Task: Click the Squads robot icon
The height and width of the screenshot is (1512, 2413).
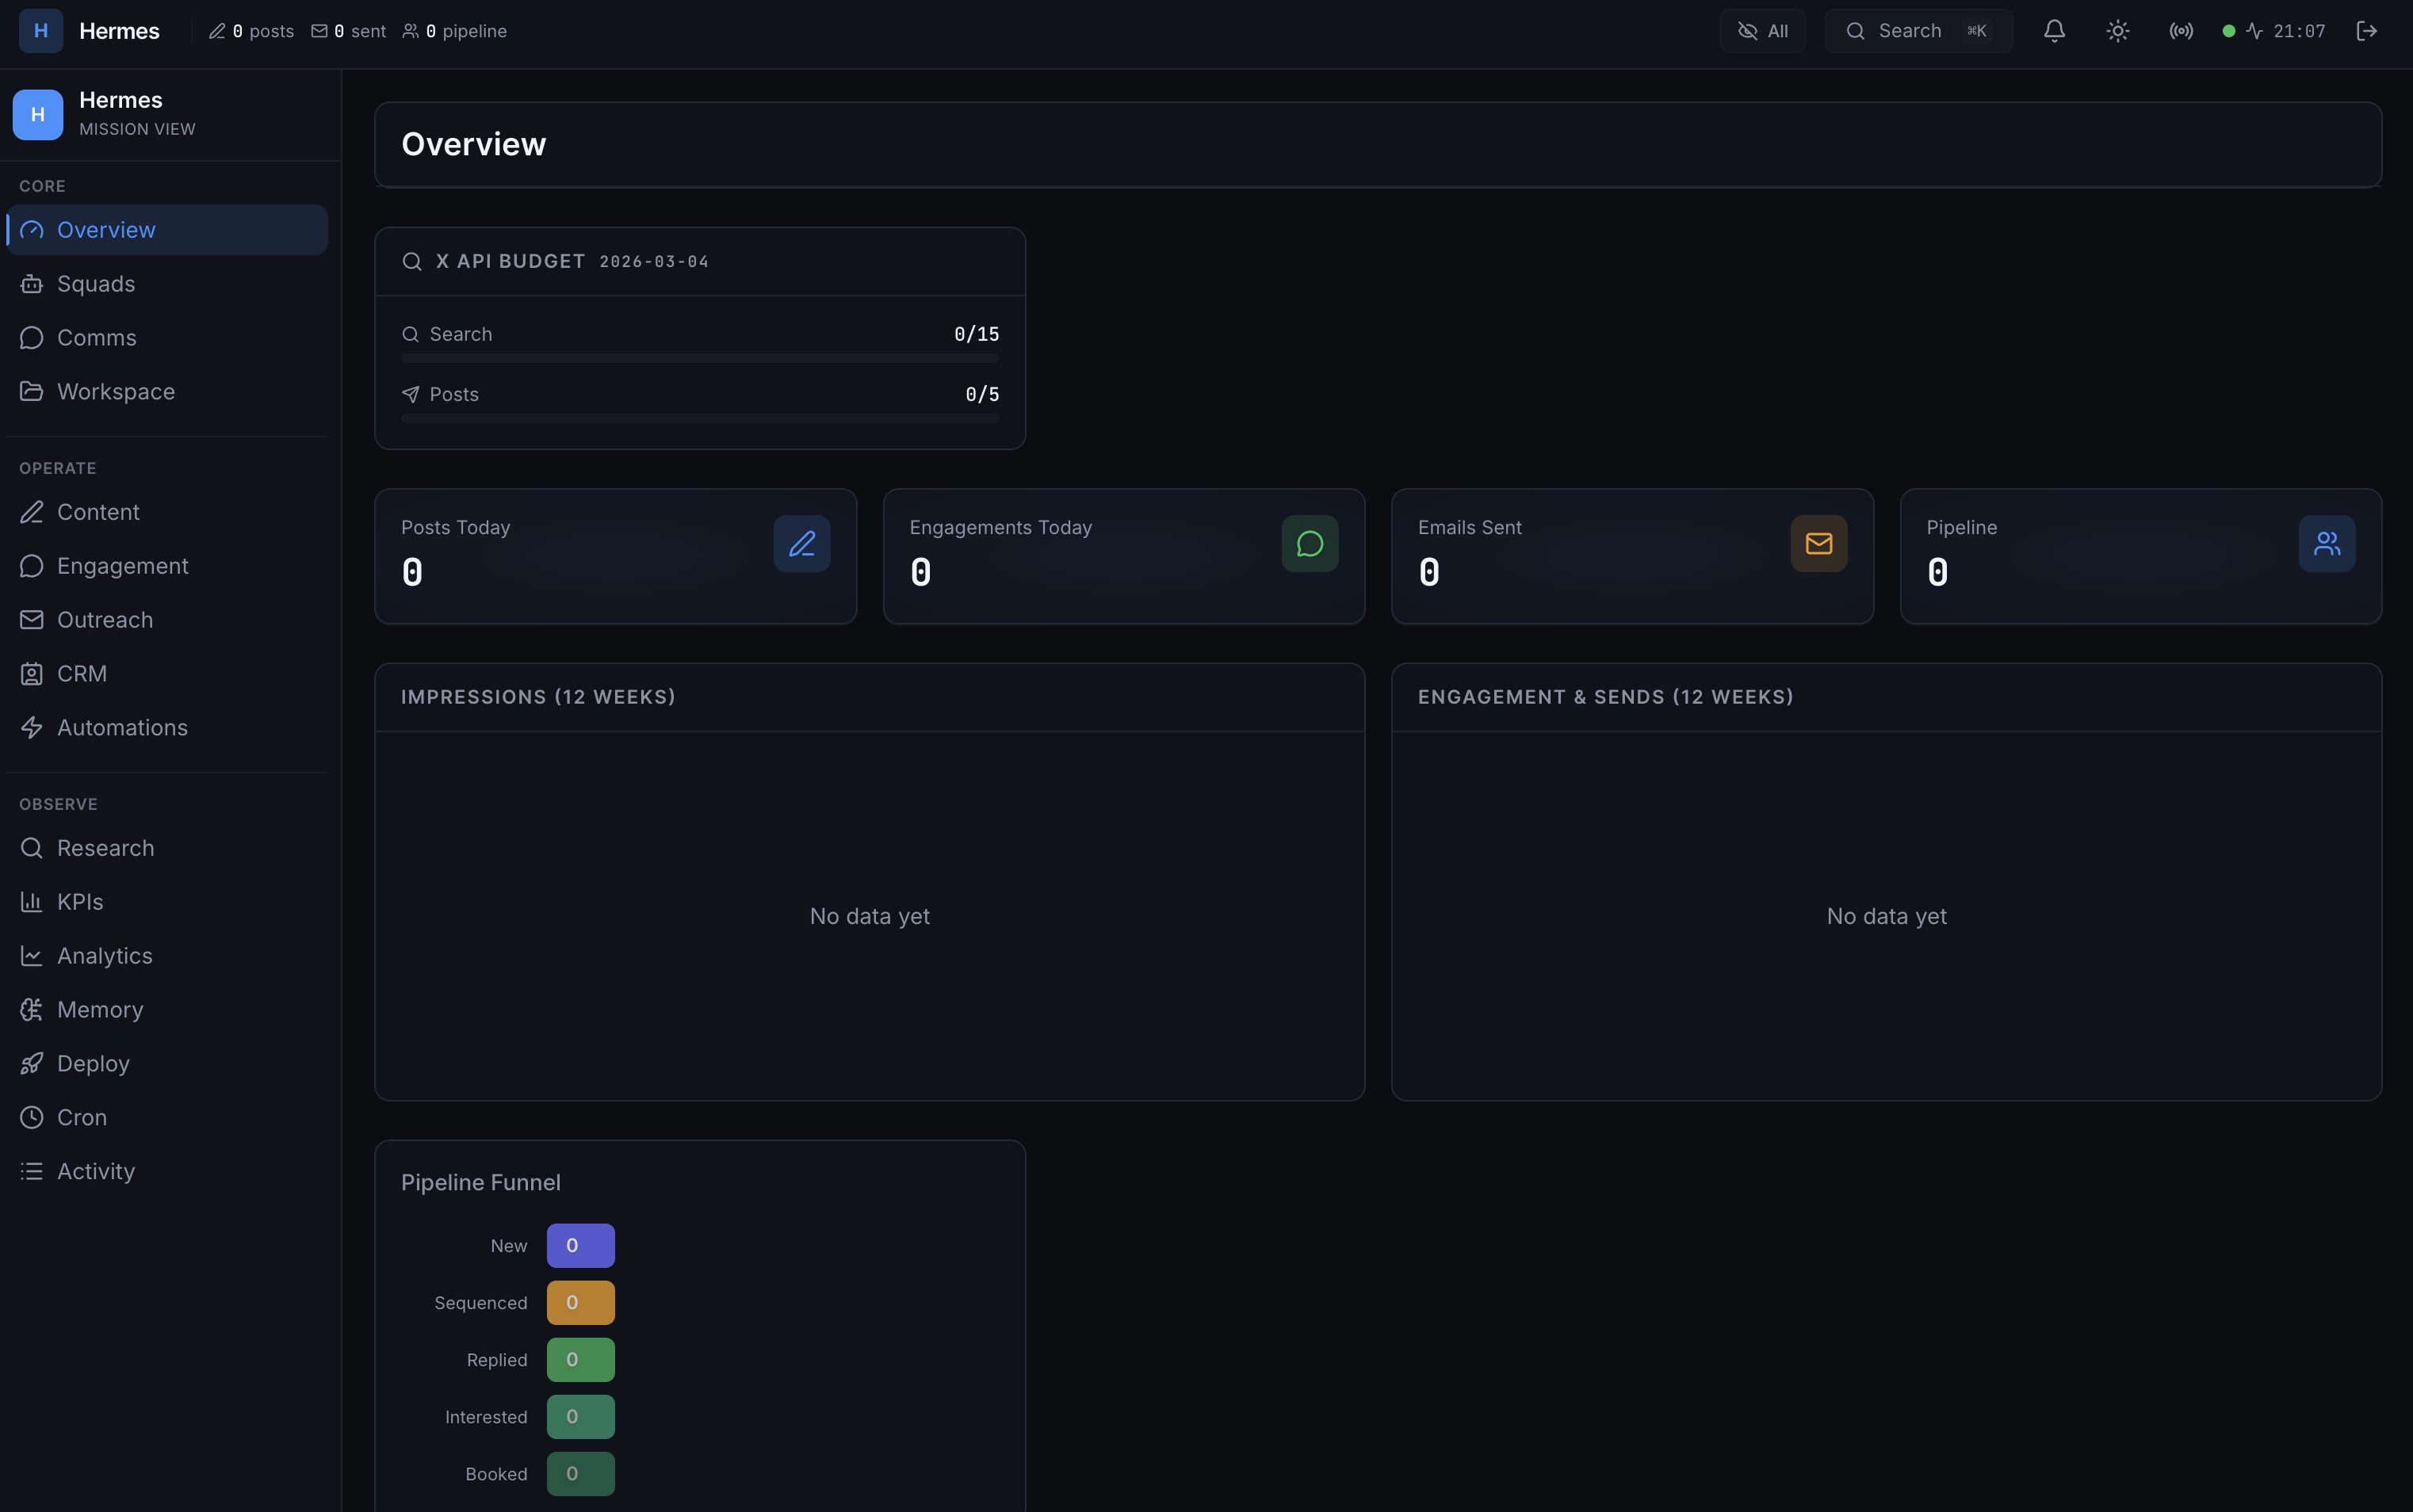Action: point(32,284)
